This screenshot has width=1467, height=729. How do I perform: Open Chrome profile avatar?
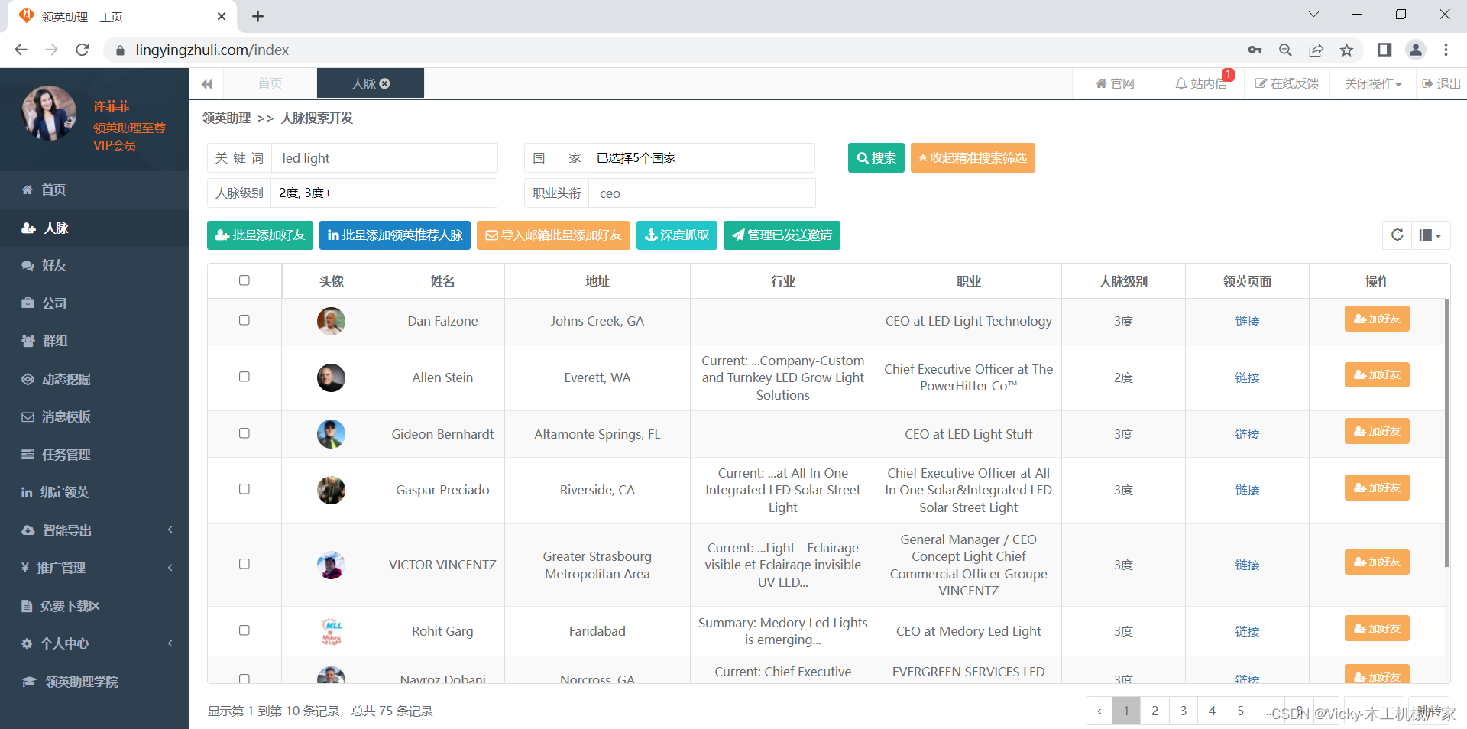tap(1415, 50)
